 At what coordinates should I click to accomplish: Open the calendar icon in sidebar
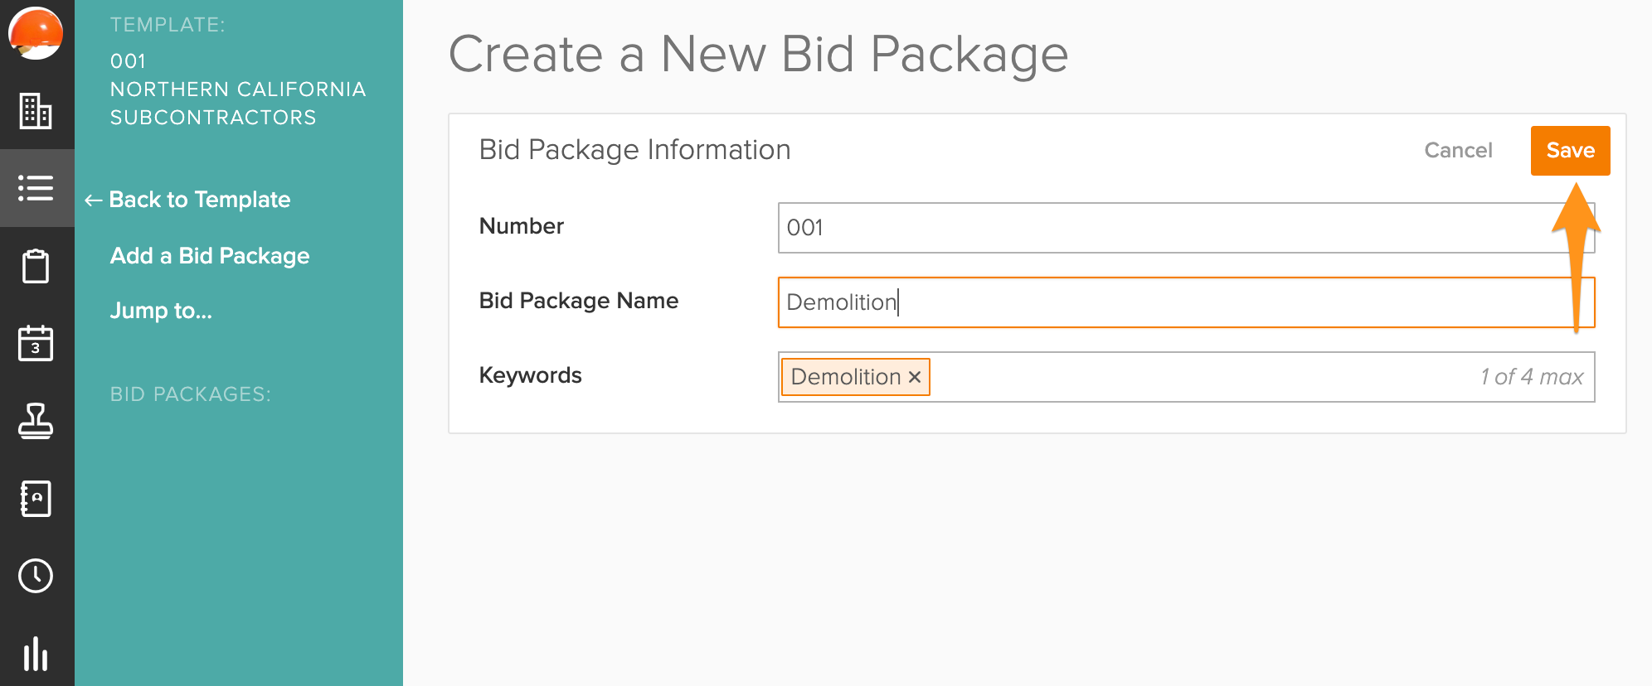point(36,343)
